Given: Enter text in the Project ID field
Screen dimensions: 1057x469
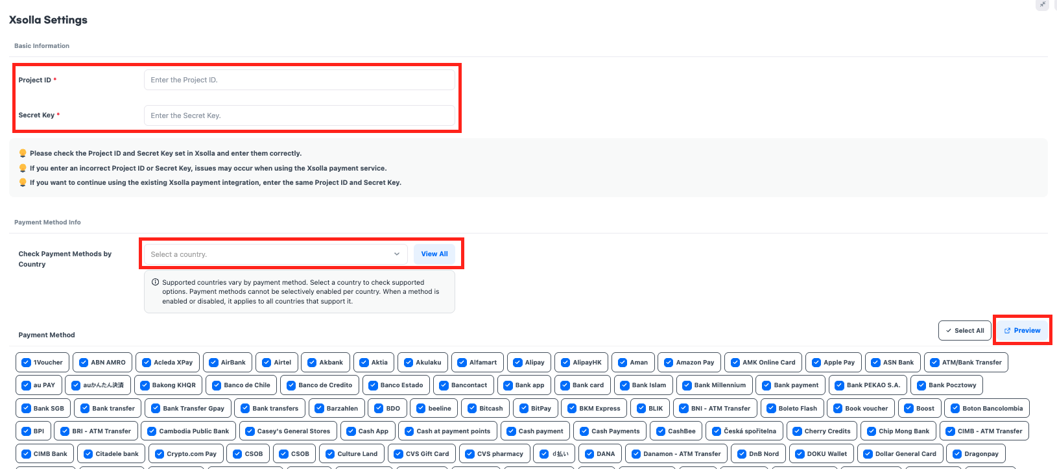Looking at the screenshot, I should [299, 80].
